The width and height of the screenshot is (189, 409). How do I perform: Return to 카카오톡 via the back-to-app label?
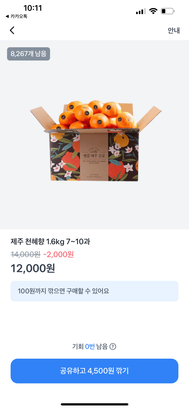point(17,16)
